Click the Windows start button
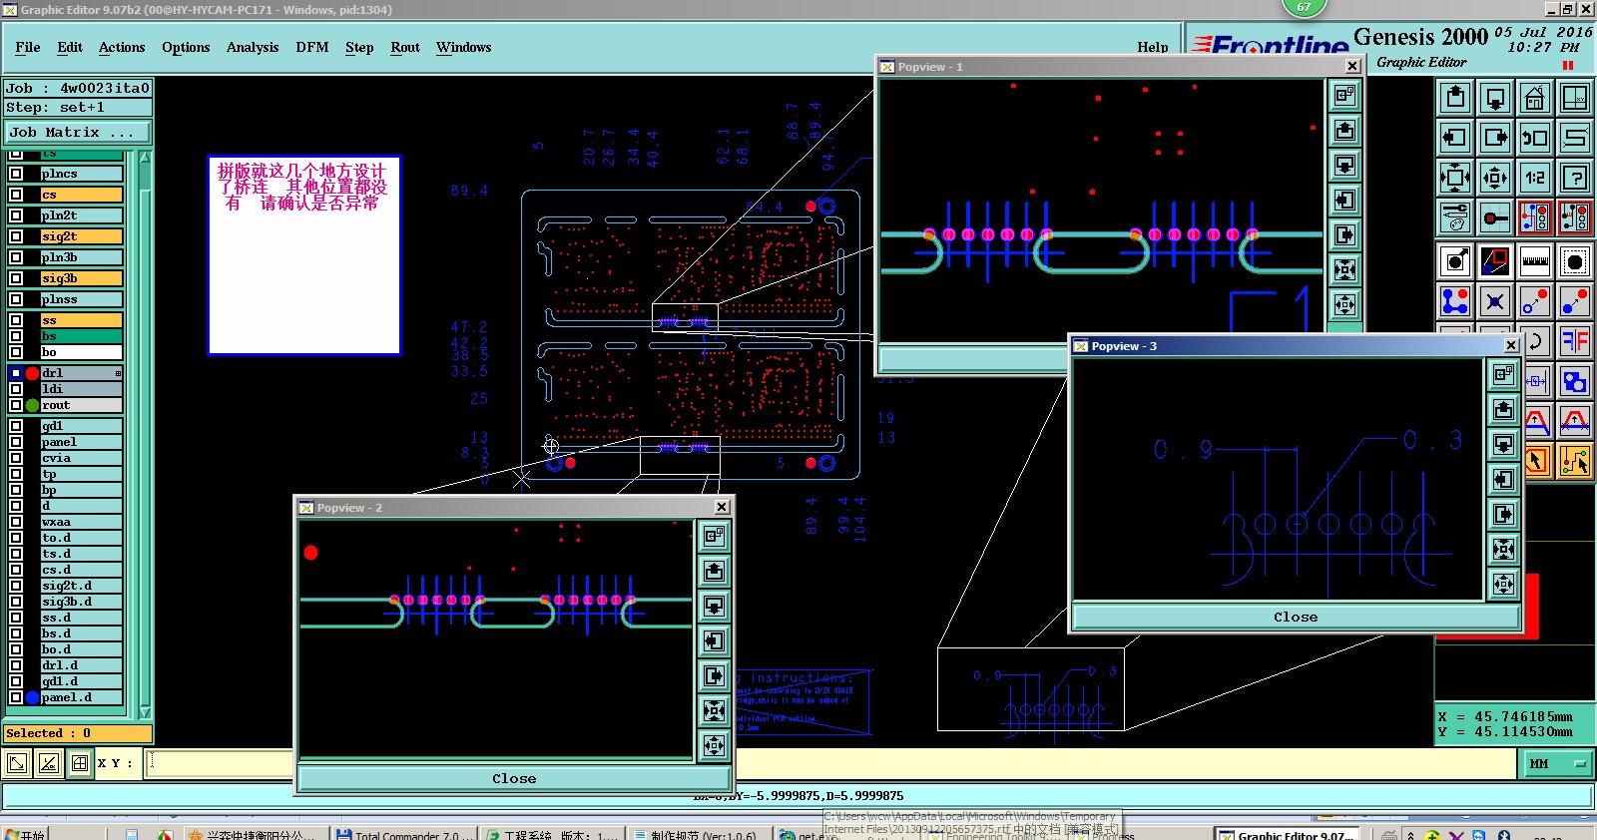Image resolution: width=1597 pixels, height=840 pixels. point(25,834)
